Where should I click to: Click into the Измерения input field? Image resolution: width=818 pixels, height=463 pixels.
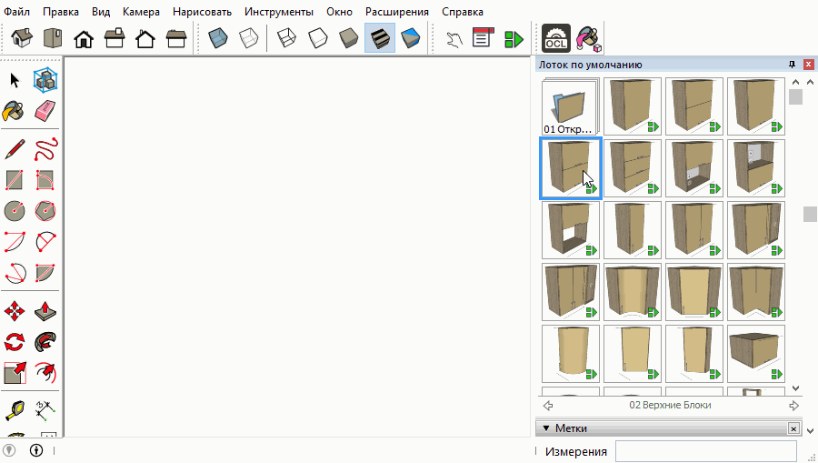pos(706,451)
